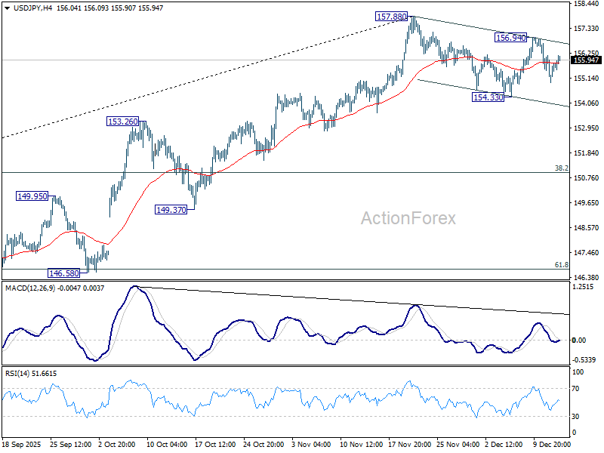This screenshot has height=453, width=604.
Task: Click the 9 Dec 20:00 time axis label
Action: 552,444
